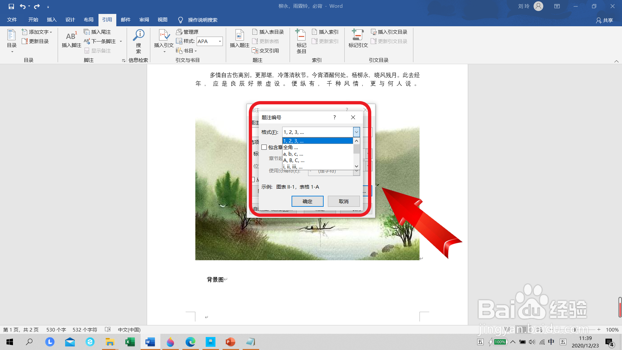The image size is (622, 350).
Task: Click 操作说明搜索 tell me search box
Action: [198, 20]
